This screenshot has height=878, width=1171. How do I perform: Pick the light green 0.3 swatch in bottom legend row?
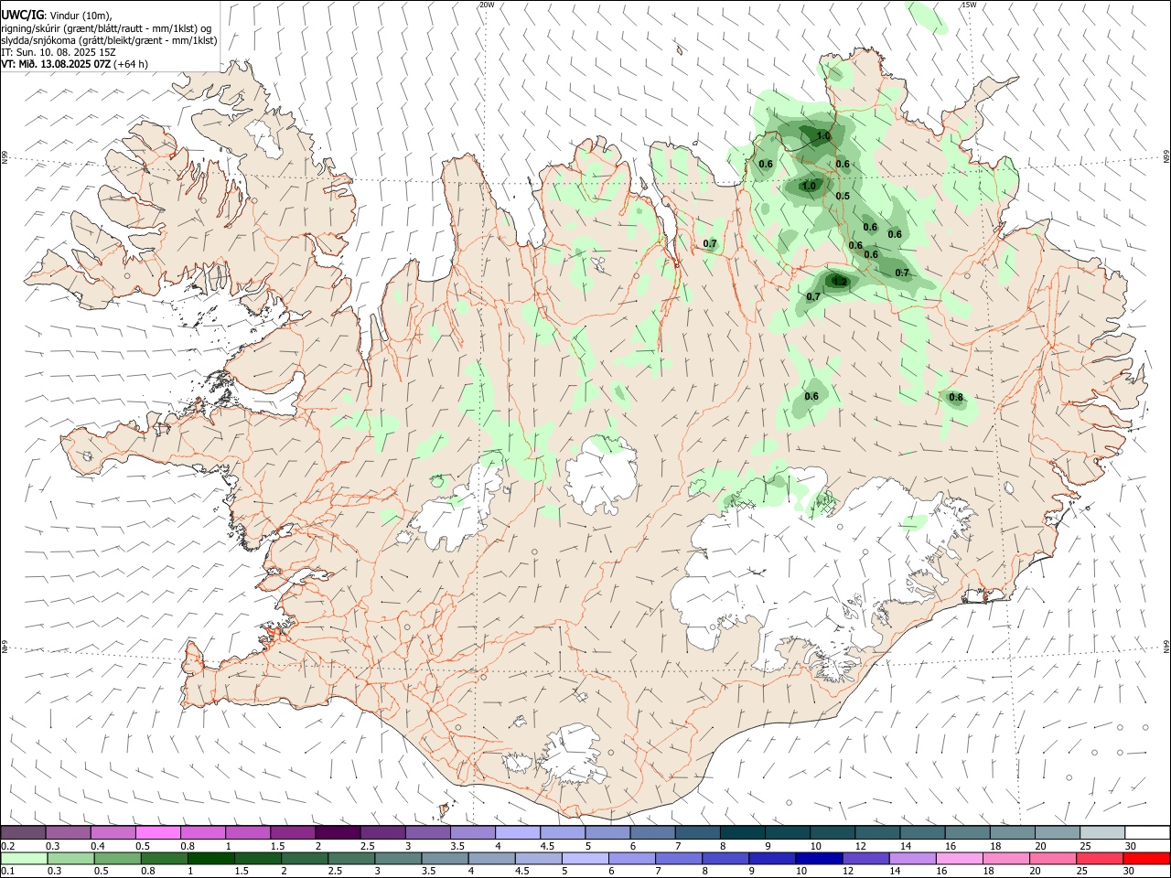pos(70,858)
